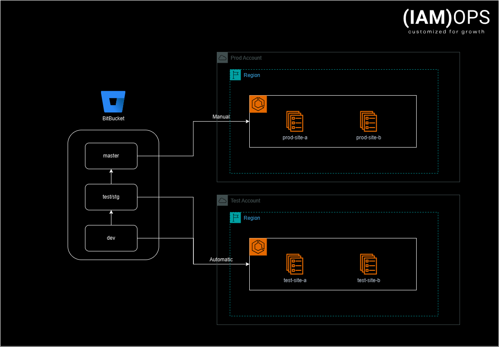Click the test-site-b service icon
This screenshot has width=499, height=347.
click(x=369, y=264)
